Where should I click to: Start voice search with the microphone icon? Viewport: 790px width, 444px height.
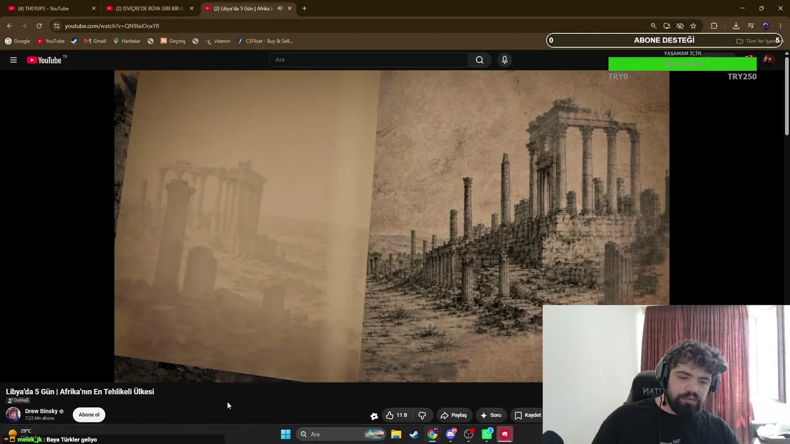[504, 60]
